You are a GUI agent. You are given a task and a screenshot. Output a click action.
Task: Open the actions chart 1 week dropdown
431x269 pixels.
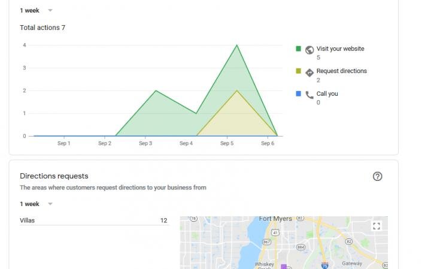[36, 10]
